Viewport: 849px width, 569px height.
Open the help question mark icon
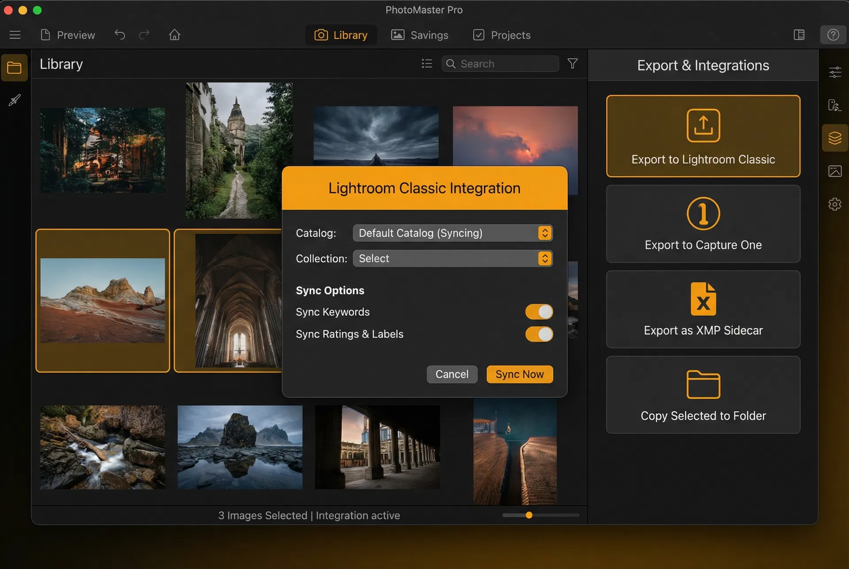[833, 35]
